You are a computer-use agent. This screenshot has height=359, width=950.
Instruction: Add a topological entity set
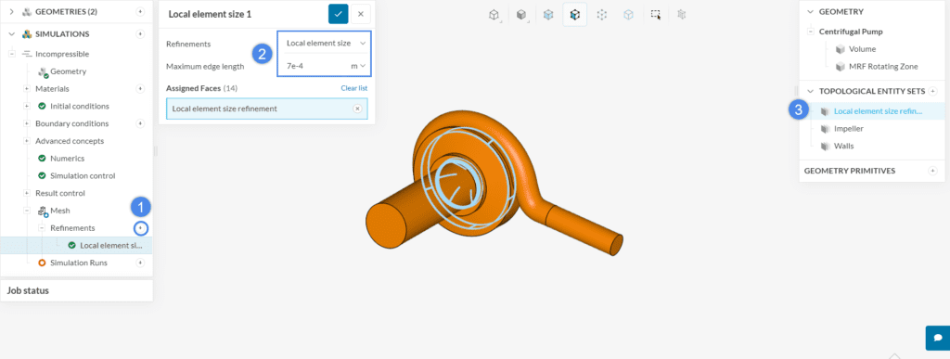coord(933,92)
